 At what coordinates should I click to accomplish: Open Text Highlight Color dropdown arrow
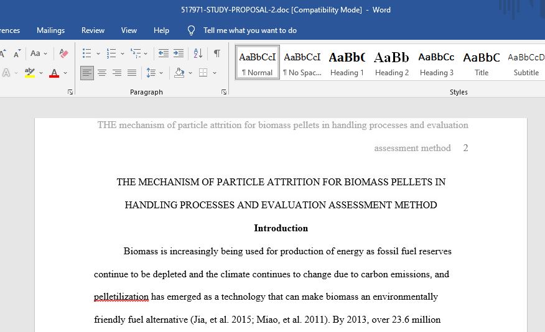[x=40, y=73]
